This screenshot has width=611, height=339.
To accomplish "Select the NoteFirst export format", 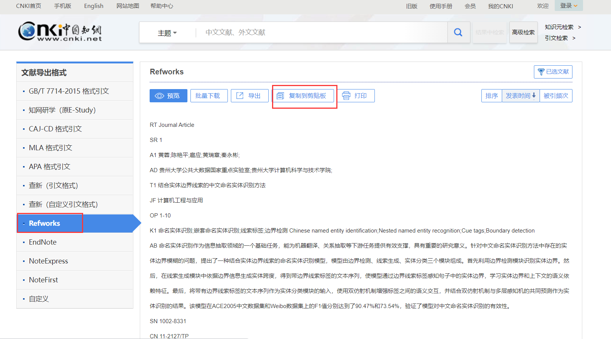I will [75, 280].
